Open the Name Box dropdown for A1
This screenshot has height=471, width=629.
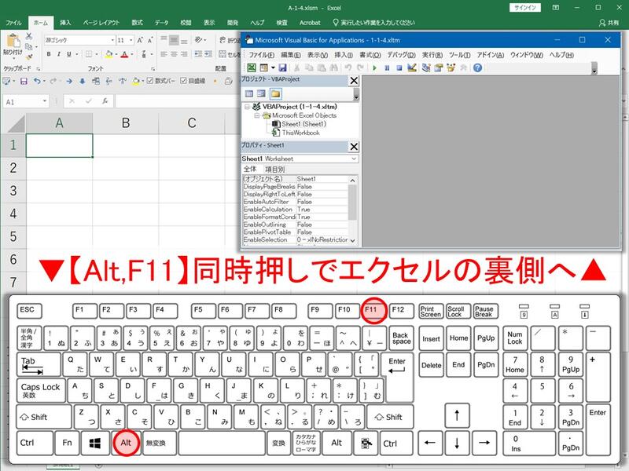tap(45, 101)
